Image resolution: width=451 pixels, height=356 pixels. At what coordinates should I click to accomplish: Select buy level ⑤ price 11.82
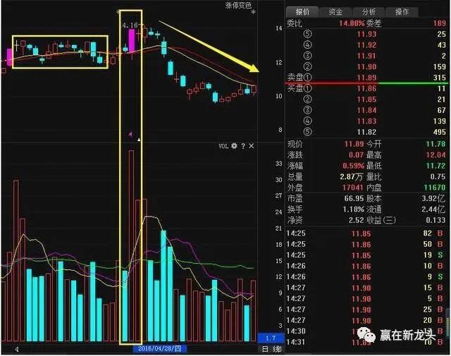point(366,132)
